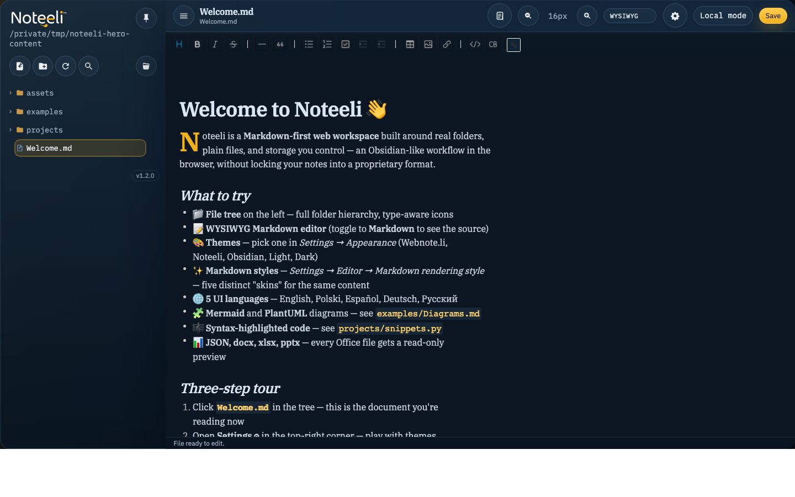This screenshot has height=497, width=795.
Task: Click the 'Markdown-first web workspace' bold text
Action: [x=311, y=136]
